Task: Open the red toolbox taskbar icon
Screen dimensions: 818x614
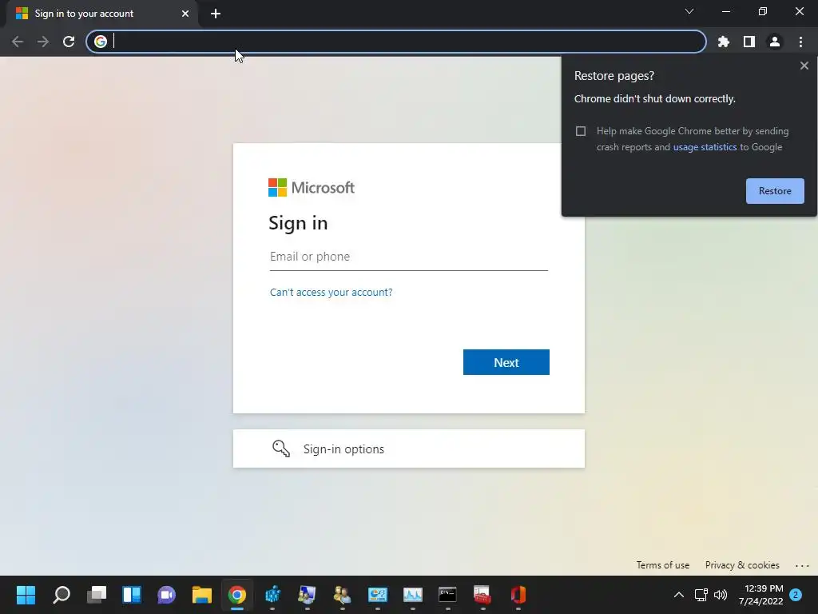Action: [x=482, y=595]
